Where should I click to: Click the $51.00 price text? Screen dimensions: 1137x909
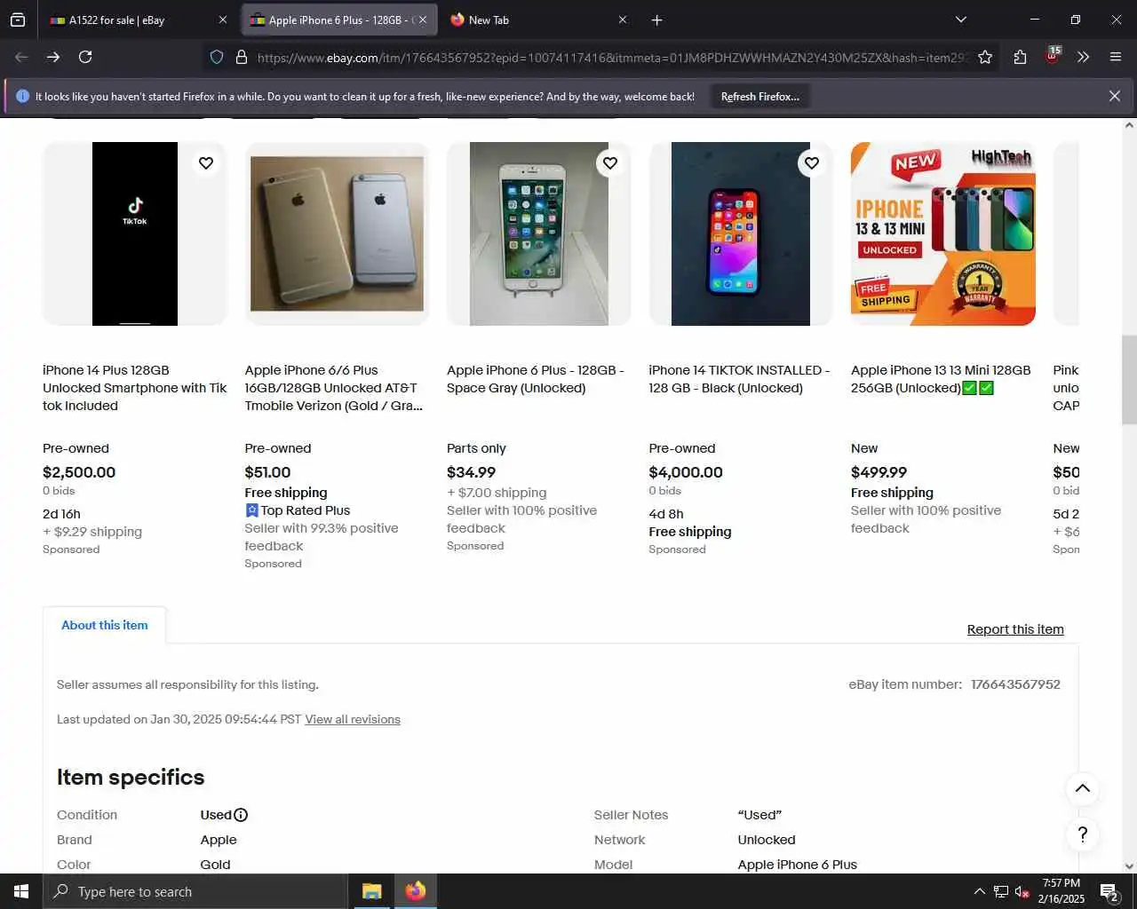(267, 472)
